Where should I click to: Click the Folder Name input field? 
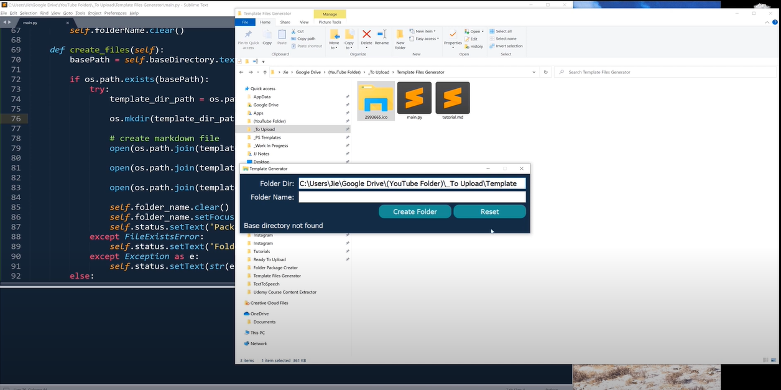tap(412, 197)
